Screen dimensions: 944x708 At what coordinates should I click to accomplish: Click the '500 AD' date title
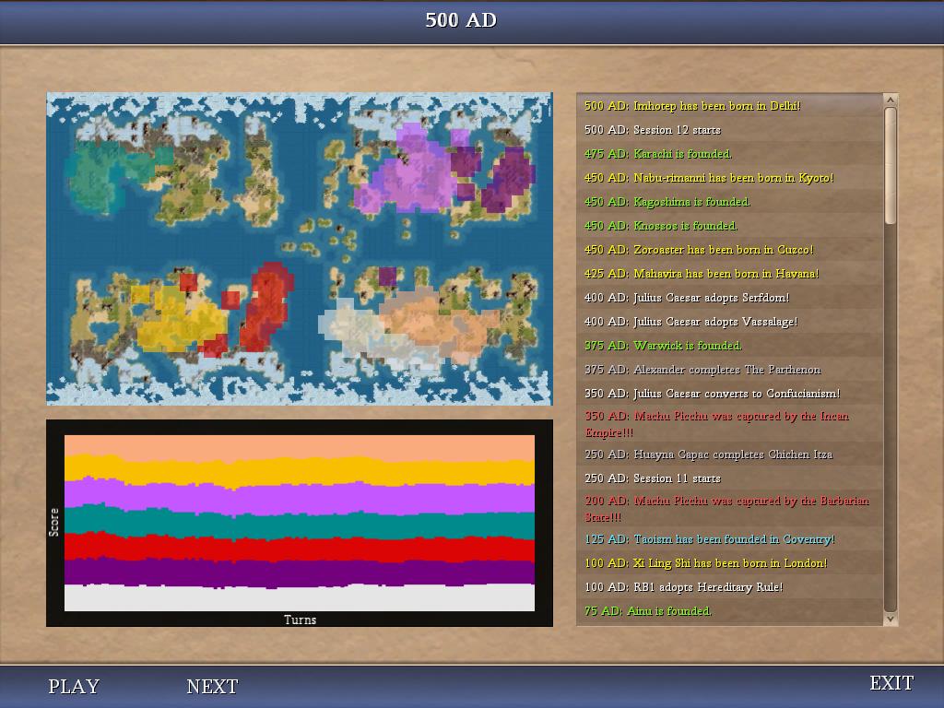click(461, 20)
